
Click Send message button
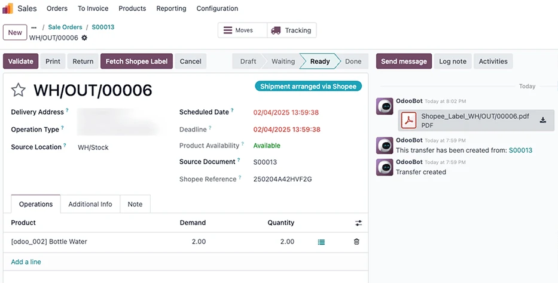click(404, 61)
